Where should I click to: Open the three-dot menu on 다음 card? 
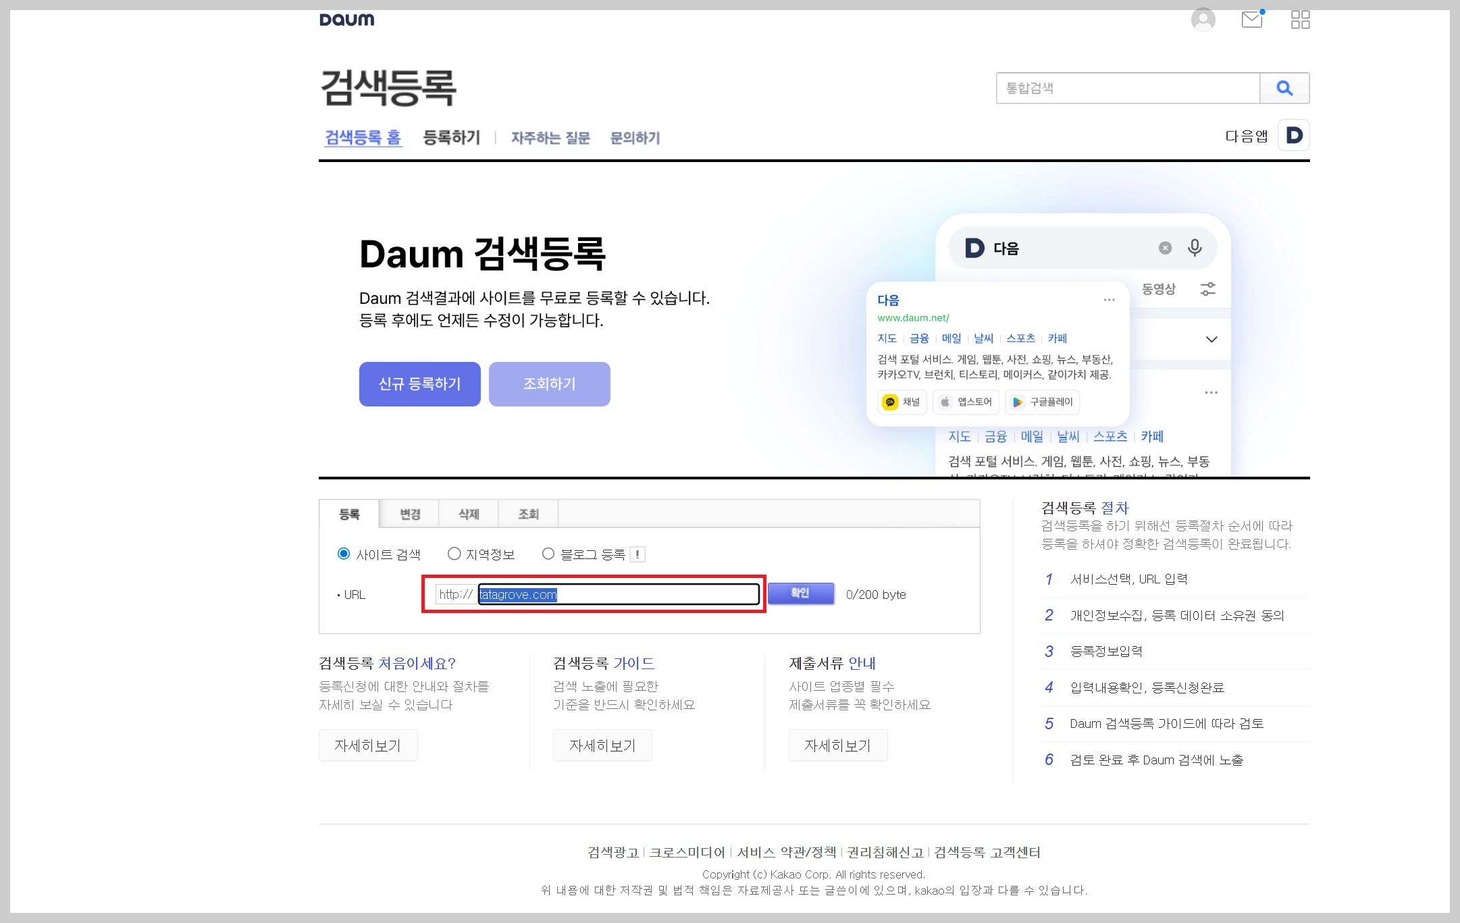(1109, 300)
